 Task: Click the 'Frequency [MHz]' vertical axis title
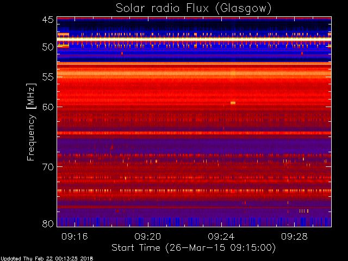pyautogui.click(x=31, y=122)
